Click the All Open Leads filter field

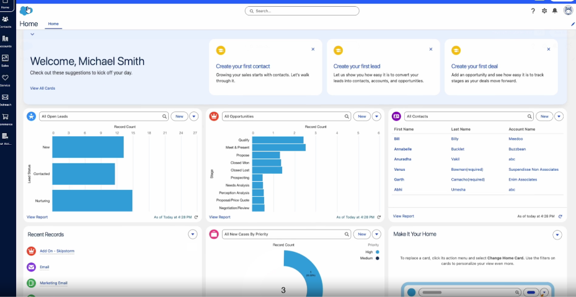(x=104, y=116)
